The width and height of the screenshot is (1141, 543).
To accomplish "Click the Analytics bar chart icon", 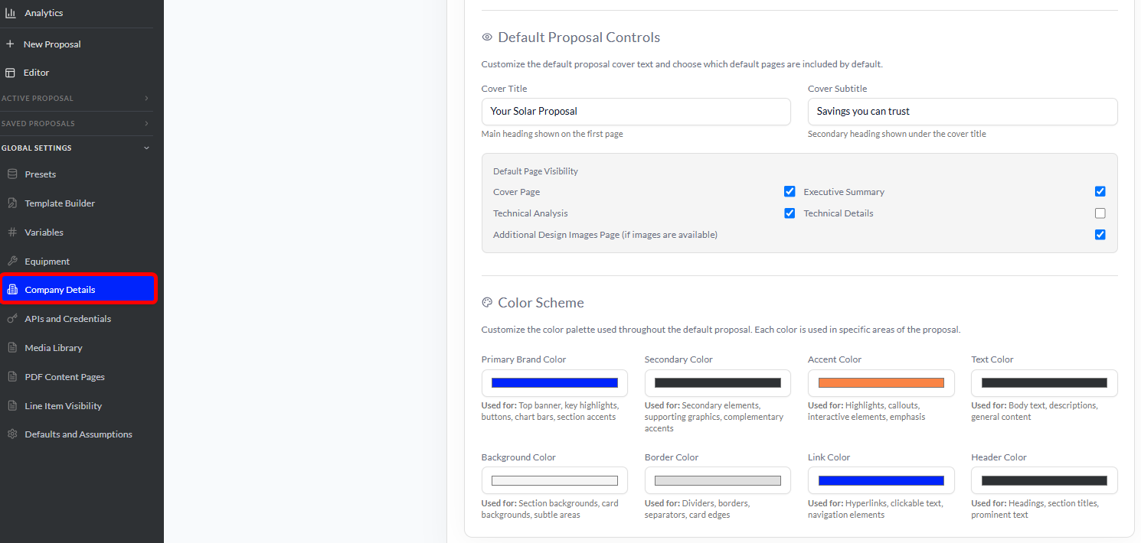I will click(11, 13).
